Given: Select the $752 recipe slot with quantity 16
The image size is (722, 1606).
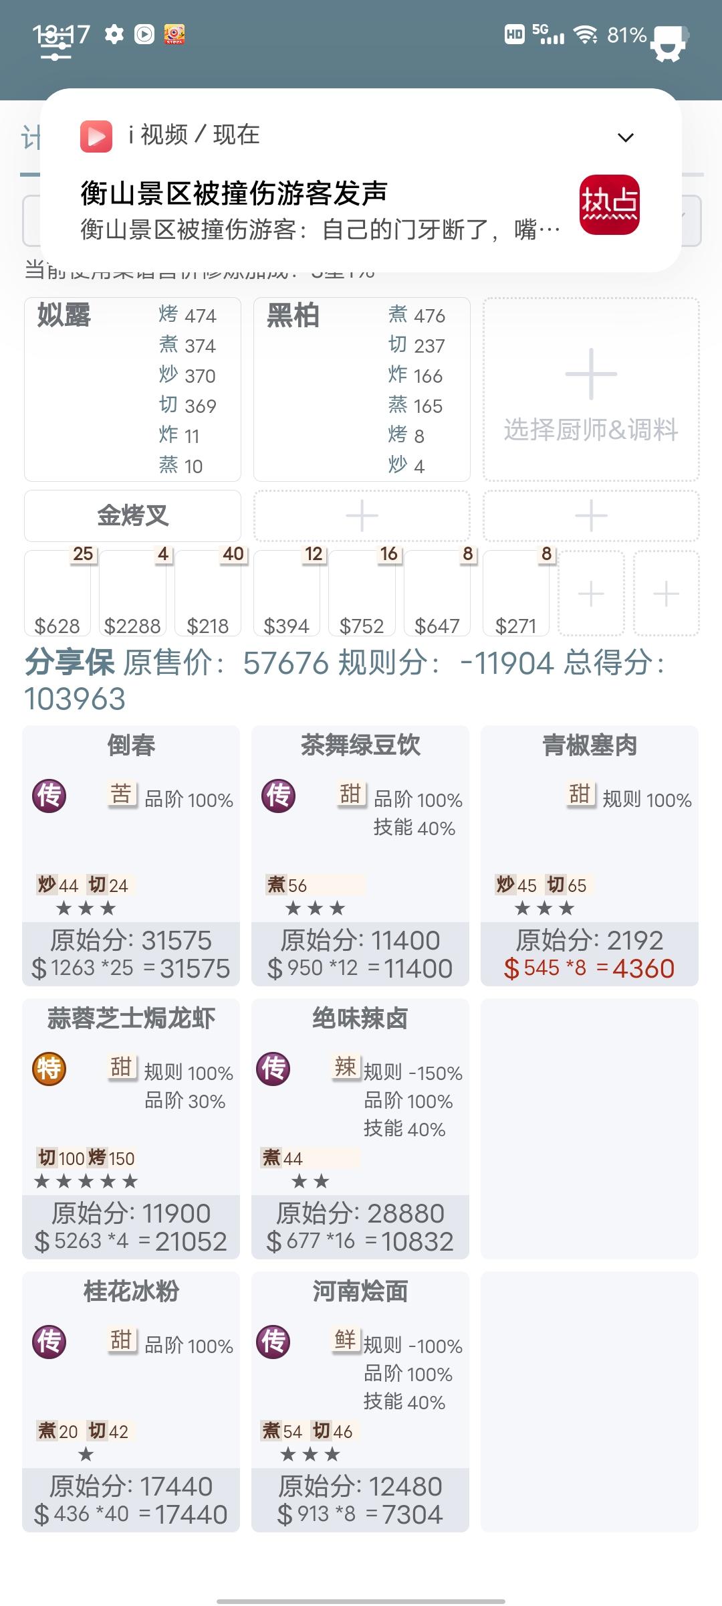Looking at the screenshot, I should coord(362,593).
